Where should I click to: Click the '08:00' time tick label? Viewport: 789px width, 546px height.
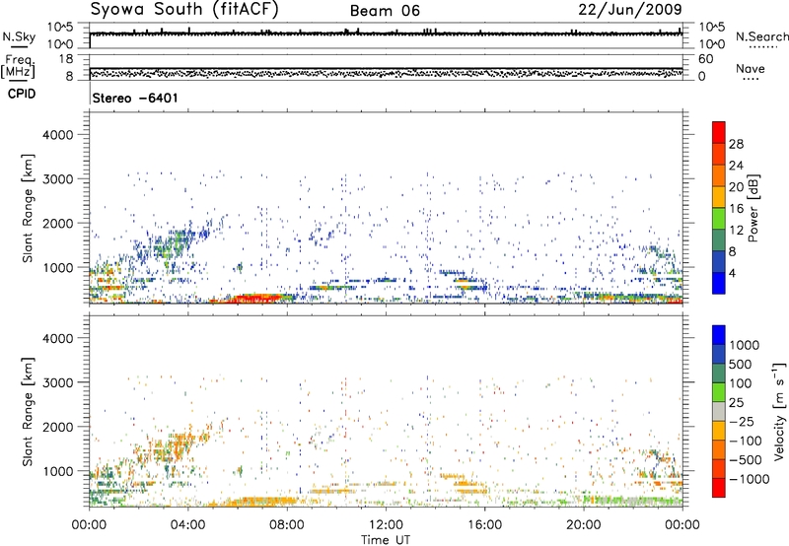287,525
